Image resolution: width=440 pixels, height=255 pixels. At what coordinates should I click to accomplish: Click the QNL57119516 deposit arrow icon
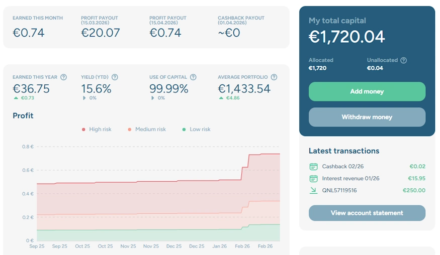(314, 190)
